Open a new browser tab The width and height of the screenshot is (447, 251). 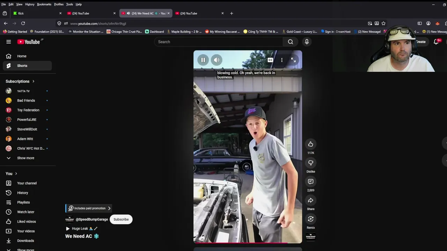232,13
